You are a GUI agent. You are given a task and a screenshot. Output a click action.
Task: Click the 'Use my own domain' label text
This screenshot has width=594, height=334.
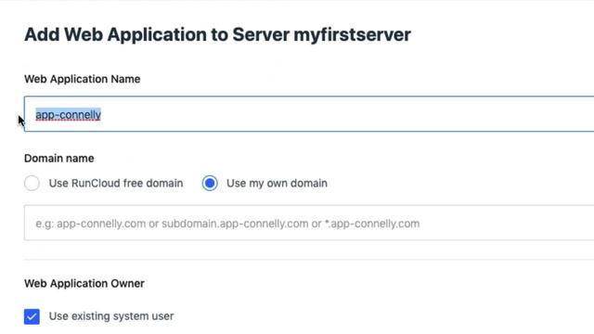(277, 184)
